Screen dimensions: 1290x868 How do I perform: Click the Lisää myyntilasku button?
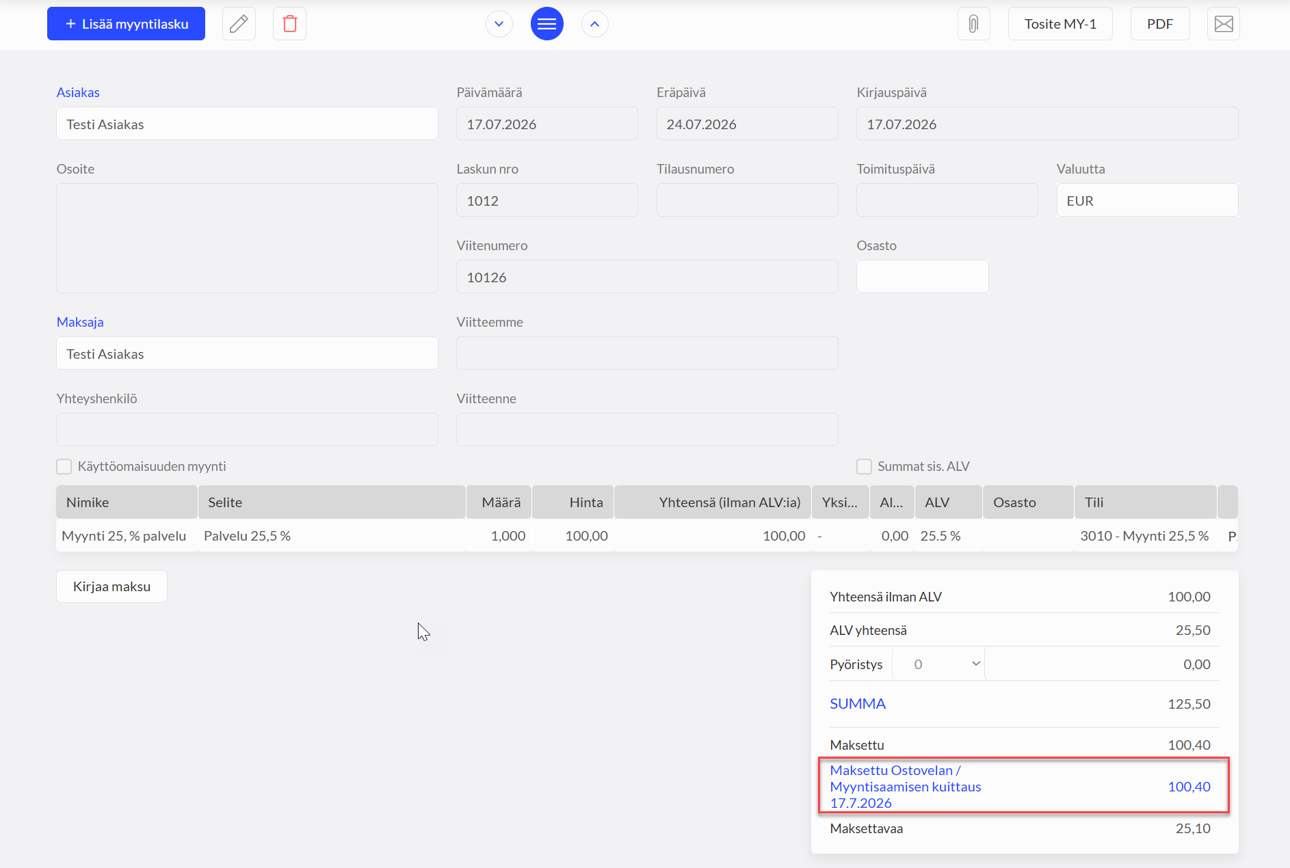126,24
